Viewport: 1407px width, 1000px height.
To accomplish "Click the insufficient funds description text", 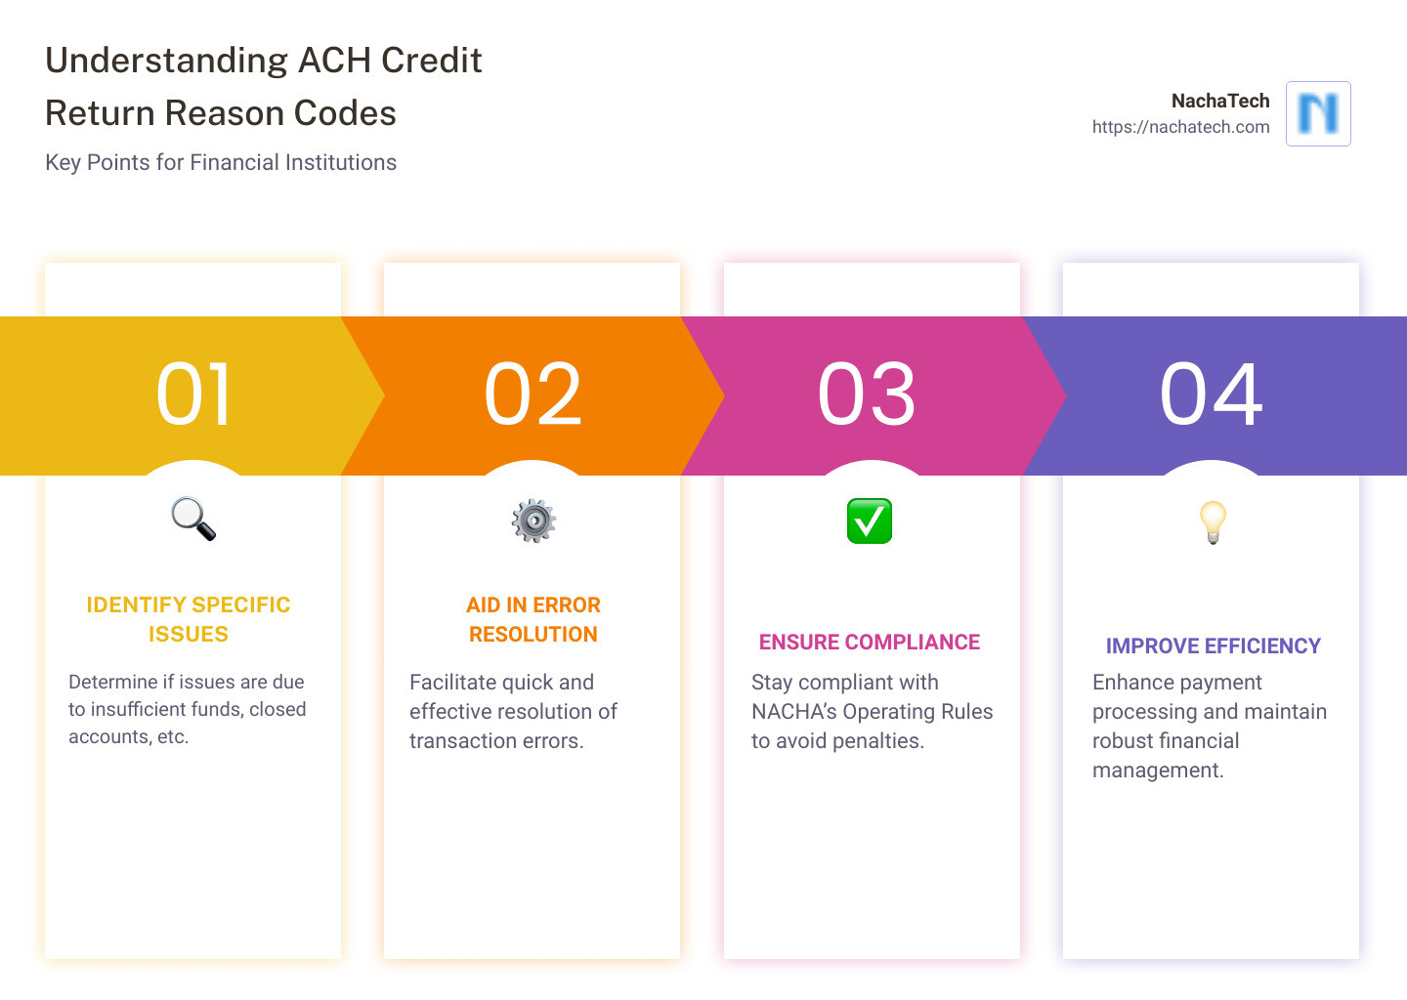I will (x=187, y=709).
